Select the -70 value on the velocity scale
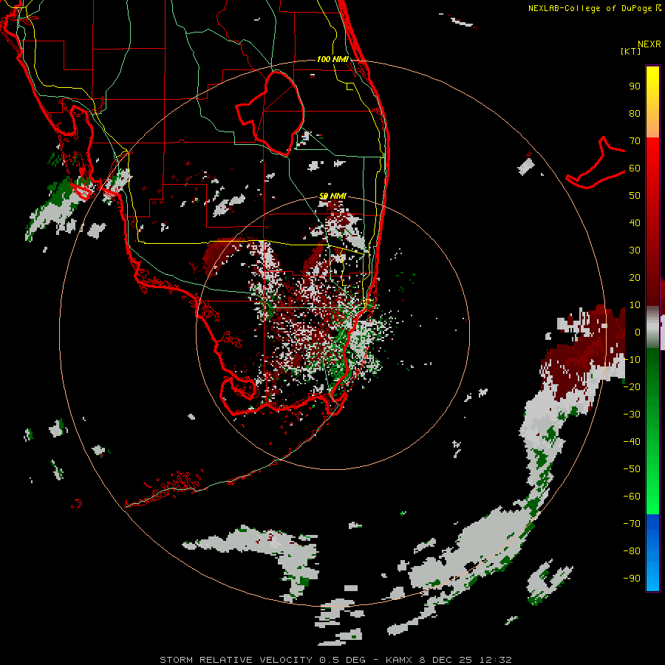The height and width of the screenshot is (665, 665). 632,523
